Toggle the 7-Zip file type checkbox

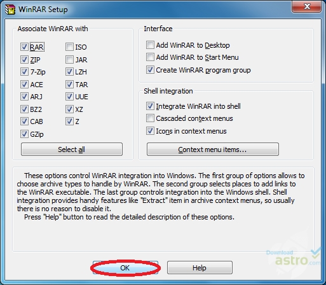pyautogui.click(x=24, y=72)
